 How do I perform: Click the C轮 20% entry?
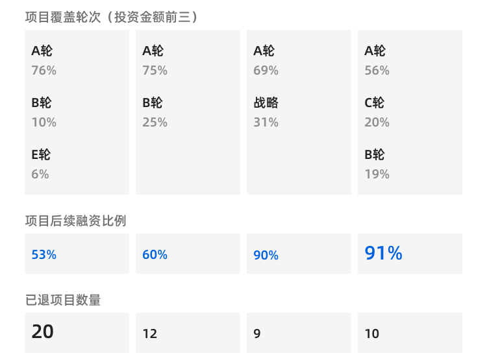377,112
